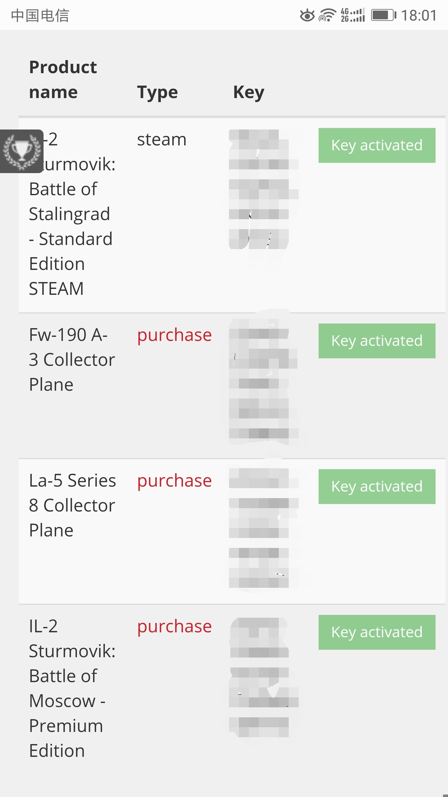Tap the battery status icon

coord(383,15)
